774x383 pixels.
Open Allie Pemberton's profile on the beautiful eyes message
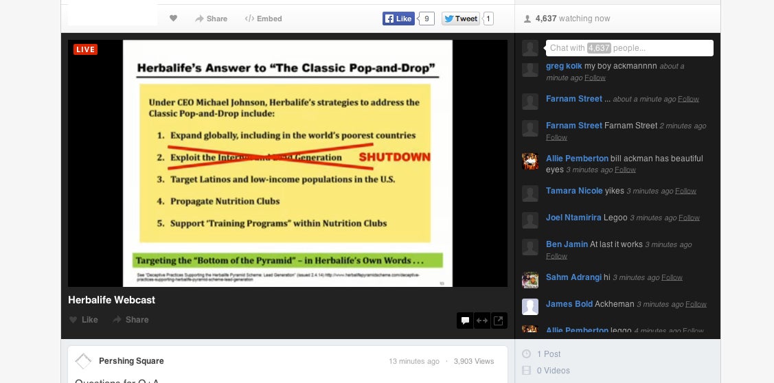point(577,159)
